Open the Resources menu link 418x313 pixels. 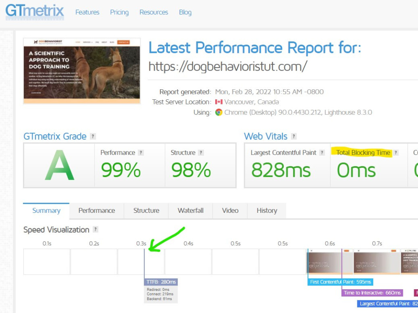pyautogui.click(x=153, y=12)
